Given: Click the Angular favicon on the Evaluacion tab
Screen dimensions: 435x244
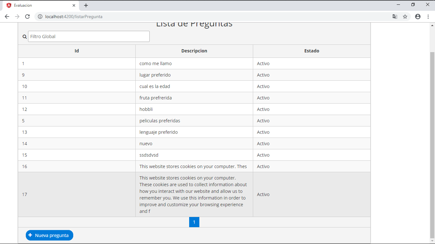Looking at the screenshot, I should pos(9,5).
